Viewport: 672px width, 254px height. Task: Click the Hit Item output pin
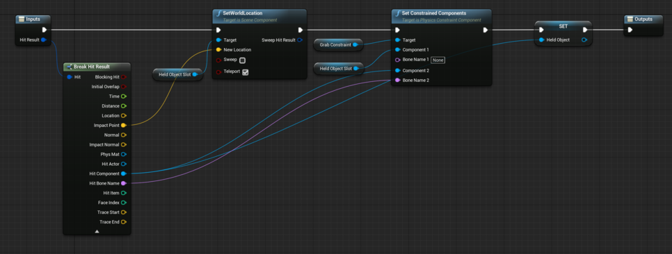point(123,193)
